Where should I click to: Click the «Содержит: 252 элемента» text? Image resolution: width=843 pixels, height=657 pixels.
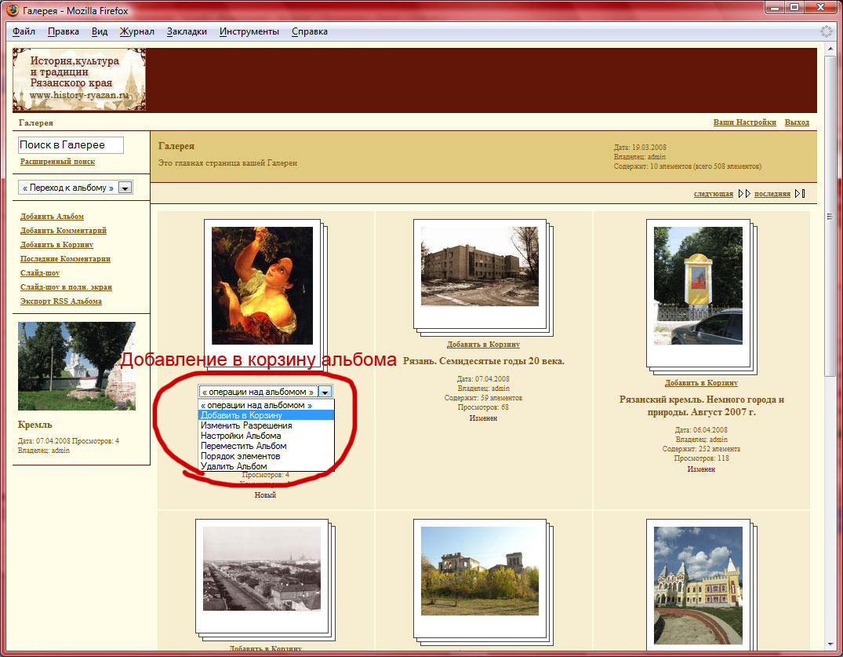point(701,449)
